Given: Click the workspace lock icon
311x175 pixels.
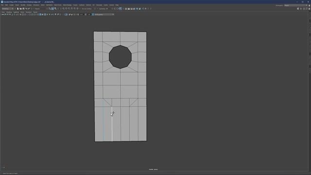Looking at the screenshot, I should [309, 5].
